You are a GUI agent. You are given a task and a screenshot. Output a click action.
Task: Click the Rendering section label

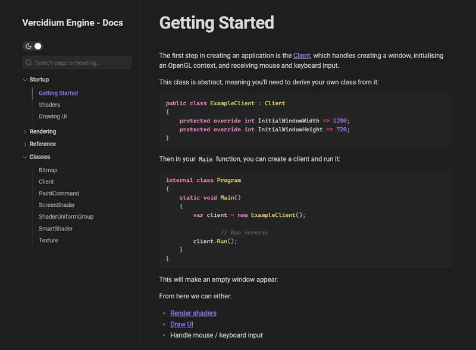(x=43, y=131)
